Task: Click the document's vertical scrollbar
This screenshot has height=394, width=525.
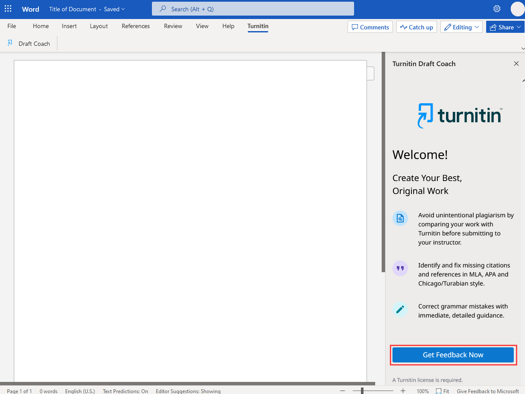Action: [383, 162]
